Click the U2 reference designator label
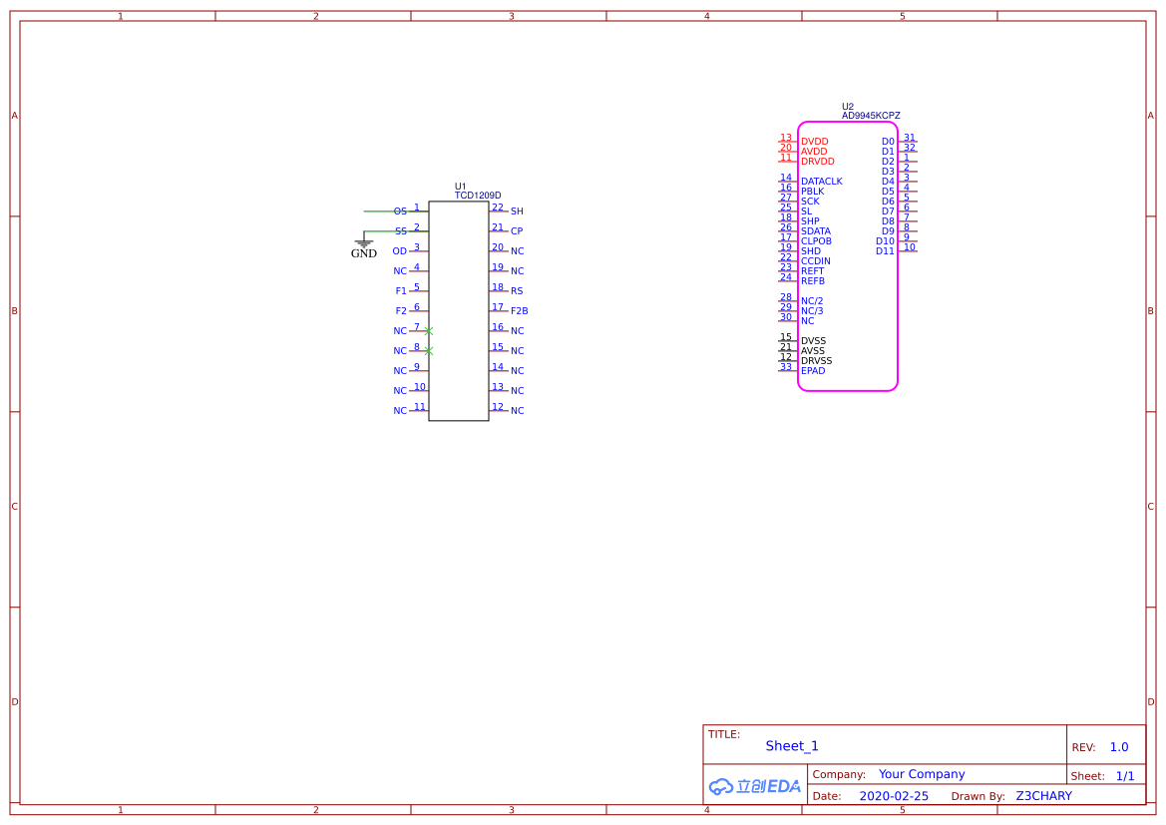 click(x=848, y=106)
